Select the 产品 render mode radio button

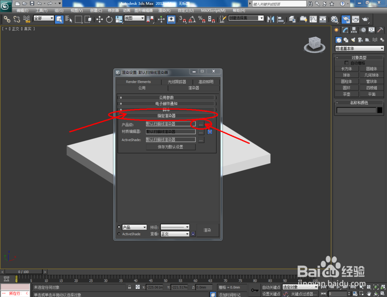pos(119,227)
